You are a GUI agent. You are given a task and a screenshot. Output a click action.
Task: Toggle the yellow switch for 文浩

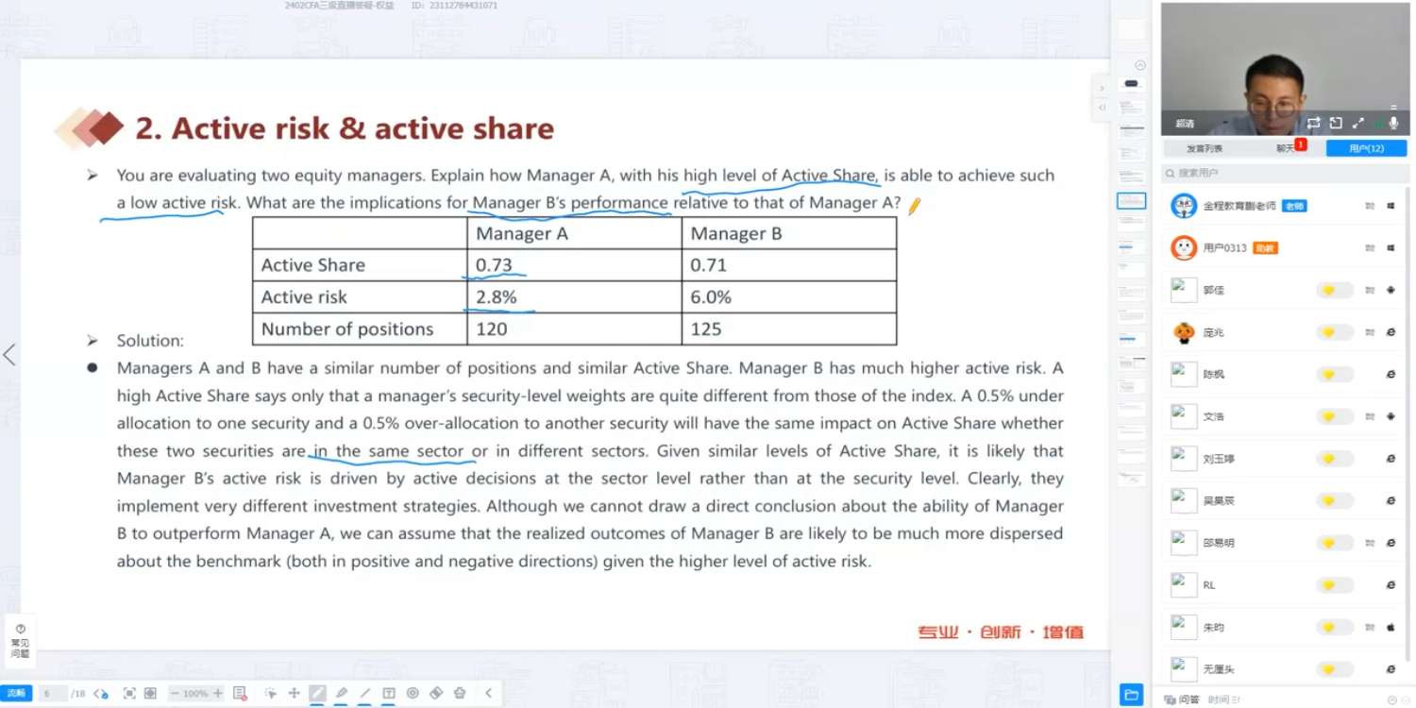(x=1334, y=416)
